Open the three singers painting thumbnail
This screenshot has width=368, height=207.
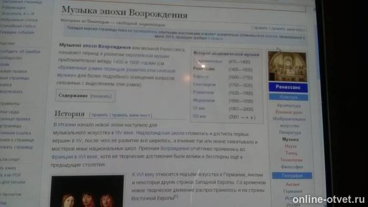pyautogui.click(x=87, y=191)
